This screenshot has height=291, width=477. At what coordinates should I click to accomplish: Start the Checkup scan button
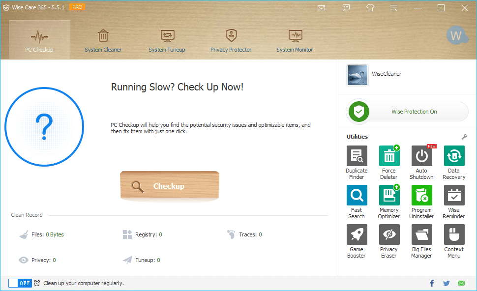pos(170,185)
